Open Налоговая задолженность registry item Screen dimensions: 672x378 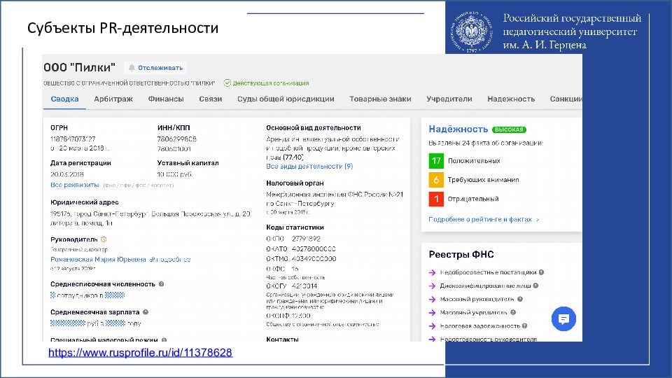479,325
